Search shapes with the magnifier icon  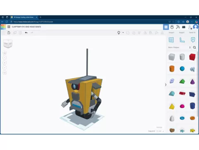[x=194, y=47]
